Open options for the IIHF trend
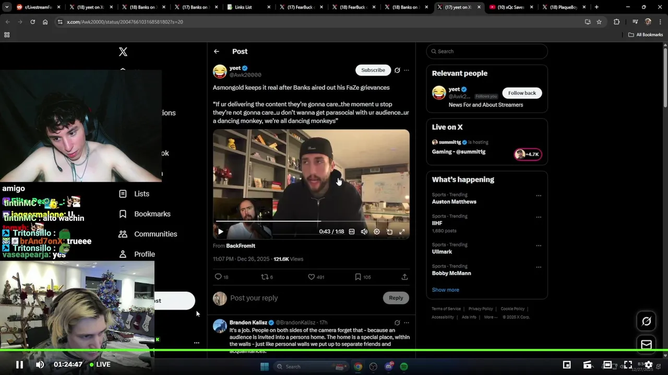668x375 pixels. pyautogui.click(x=539, y=217)
